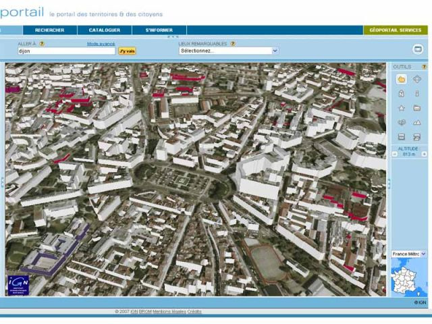The height and width of the screenshot is (324, 432).
Task: Select the mountain relief tool icon
Action: coord(417,123)
